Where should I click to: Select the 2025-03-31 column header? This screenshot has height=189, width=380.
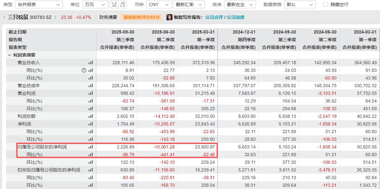click(x=204, y=32)
